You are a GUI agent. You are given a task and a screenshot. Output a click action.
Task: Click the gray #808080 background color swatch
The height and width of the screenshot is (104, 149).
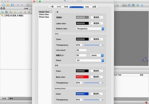click(x=82, y=17)
